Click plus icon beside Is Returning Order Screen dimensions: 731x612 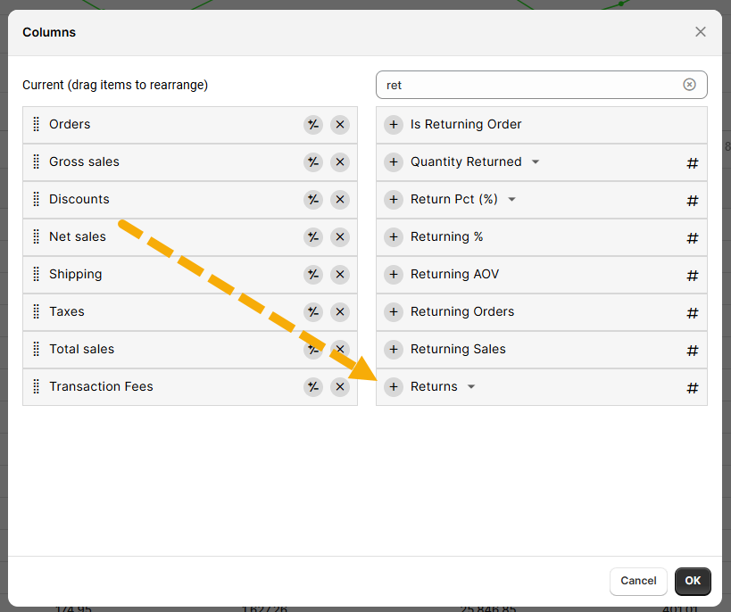394,125
